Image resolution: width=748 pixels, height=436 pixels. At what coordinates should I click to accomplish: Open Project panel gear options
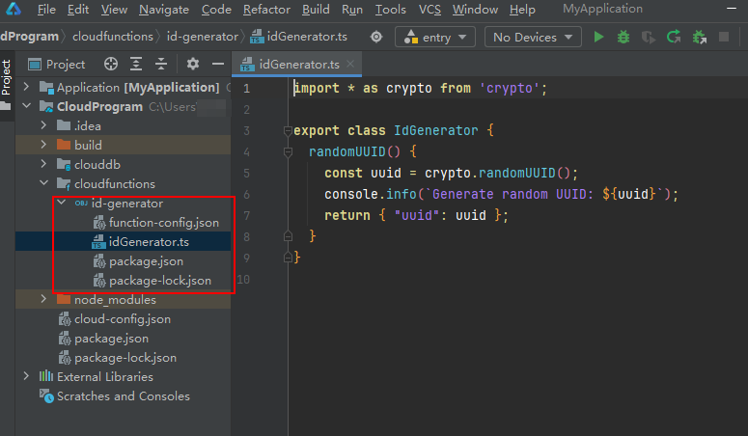(x=192, y=65)
